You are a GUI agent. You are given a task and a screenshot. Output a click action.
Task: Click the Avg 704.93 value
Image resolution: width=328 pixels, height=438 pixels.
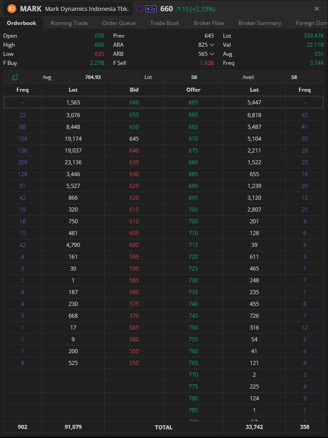coord(93,77)
